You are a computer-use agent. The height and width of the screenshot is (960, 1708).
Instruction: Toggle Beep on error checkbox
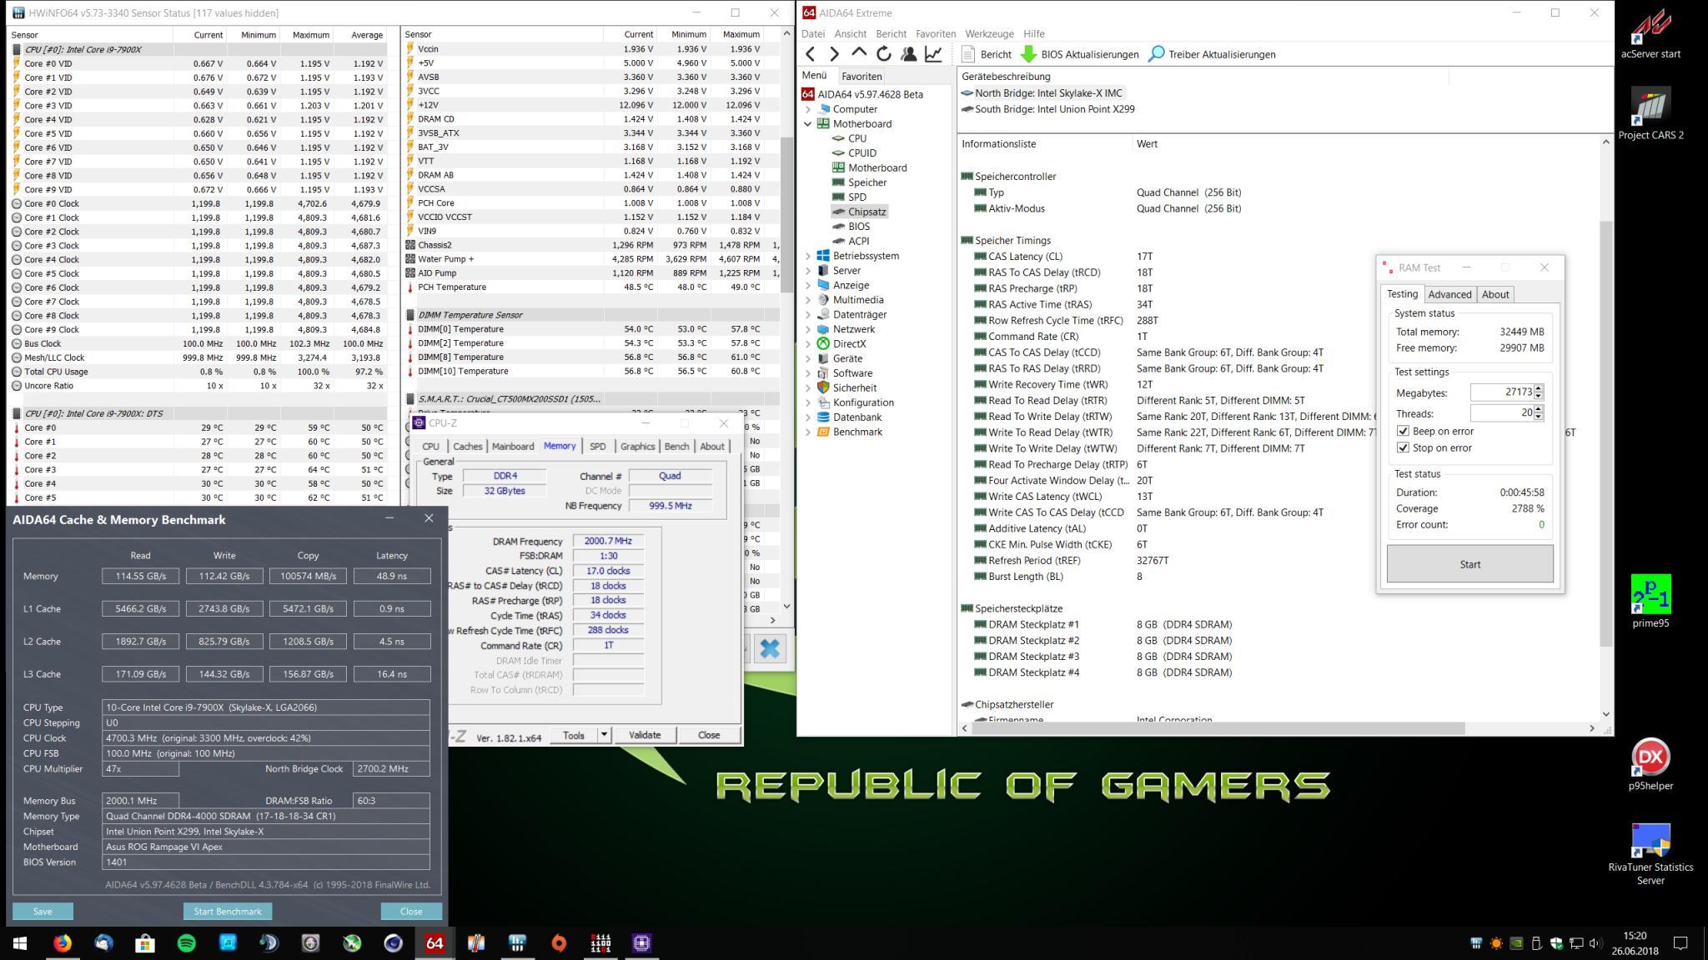[x=1403, y=431]
